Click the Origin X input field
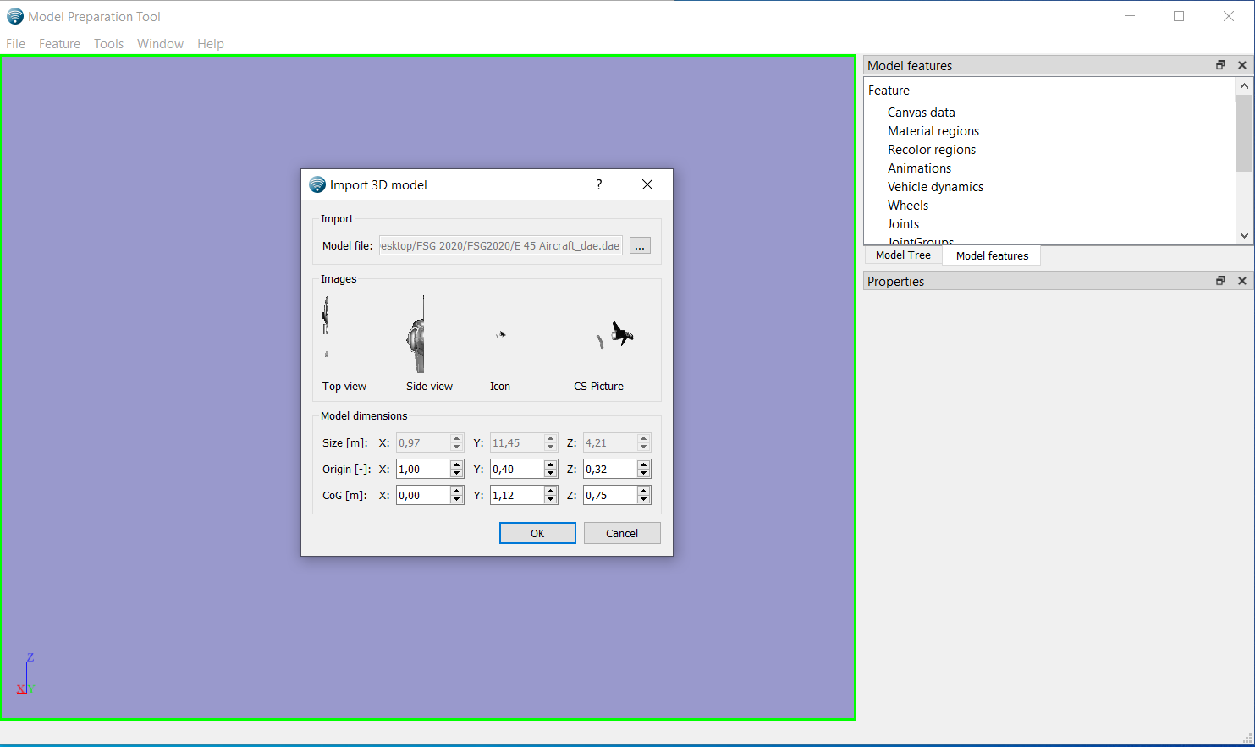This screenshot has width=1255, height=747. 423,469
